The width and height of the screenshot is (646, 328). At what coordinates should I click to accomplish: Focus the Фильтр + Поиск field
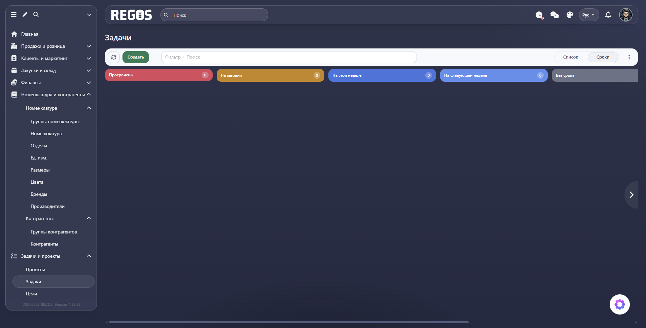pyautogui.click(x=289, y=57)
